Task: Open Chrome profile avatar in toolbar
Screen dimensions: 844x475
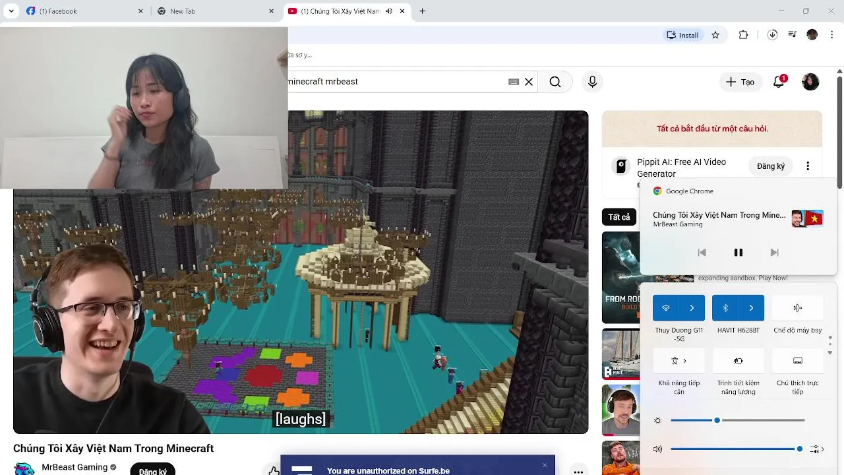Action: tap(812, 35)
